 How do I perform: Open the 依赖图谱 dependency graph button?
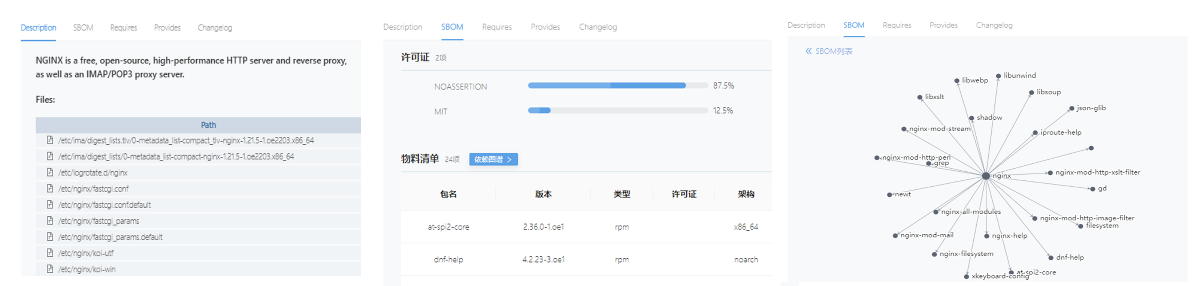click(x=493, y=159)
